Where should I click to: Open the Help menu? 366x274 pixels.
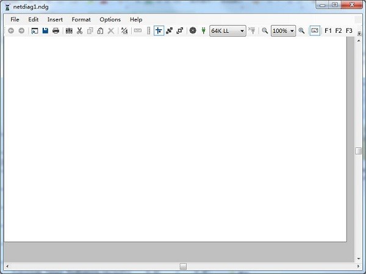tap(136, 19)
